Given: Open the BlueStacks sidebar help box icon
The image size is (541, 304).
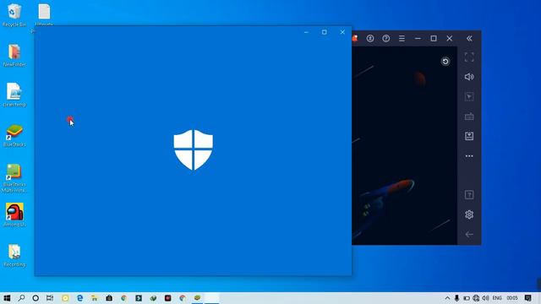Looking at the screenshot, I should coord(469,195).
